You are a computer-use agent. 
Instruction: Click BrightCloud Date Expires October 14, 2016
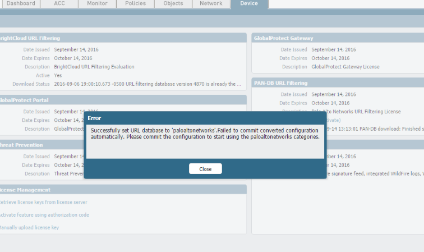pos(73,58)
